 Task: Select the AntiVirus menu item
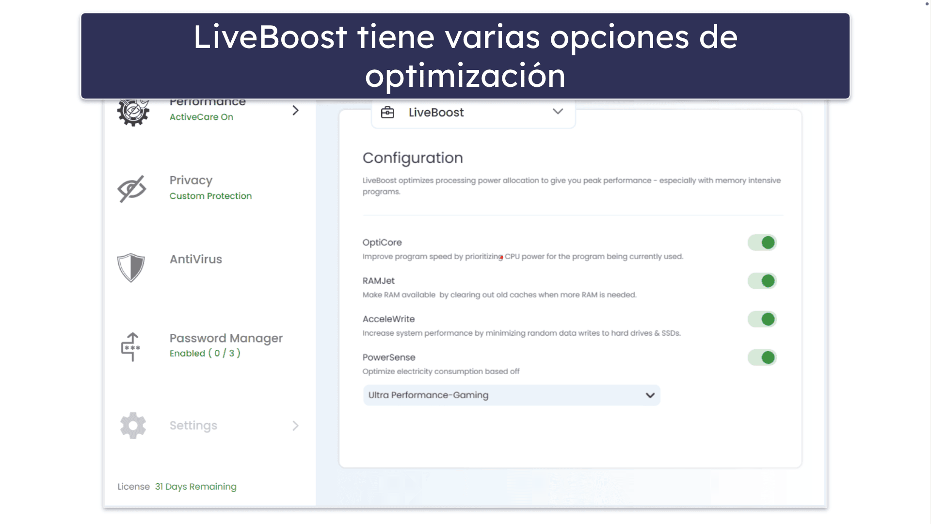point(196,259)
